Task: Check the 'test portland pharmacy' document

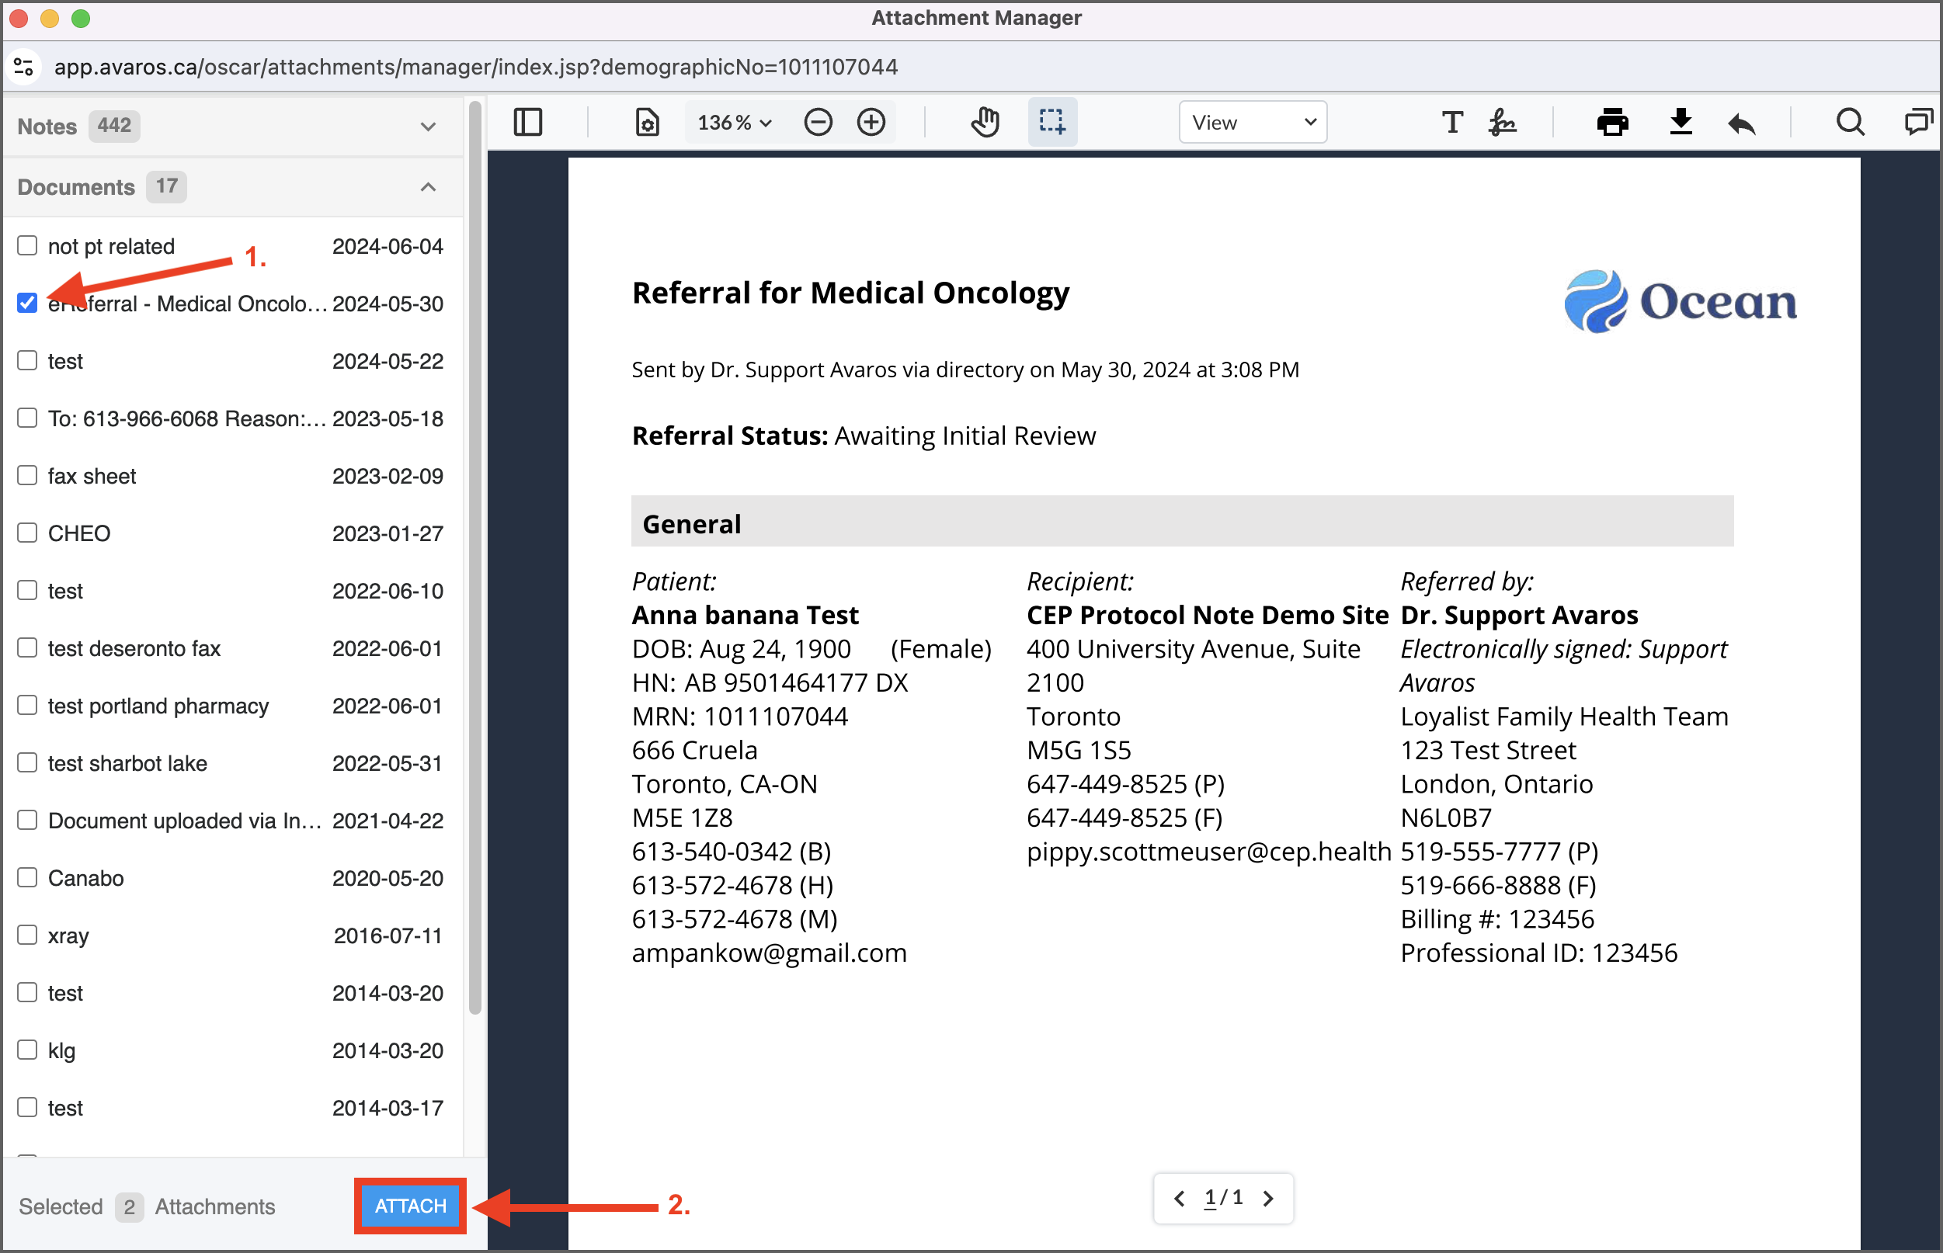Action: (28, 705)
